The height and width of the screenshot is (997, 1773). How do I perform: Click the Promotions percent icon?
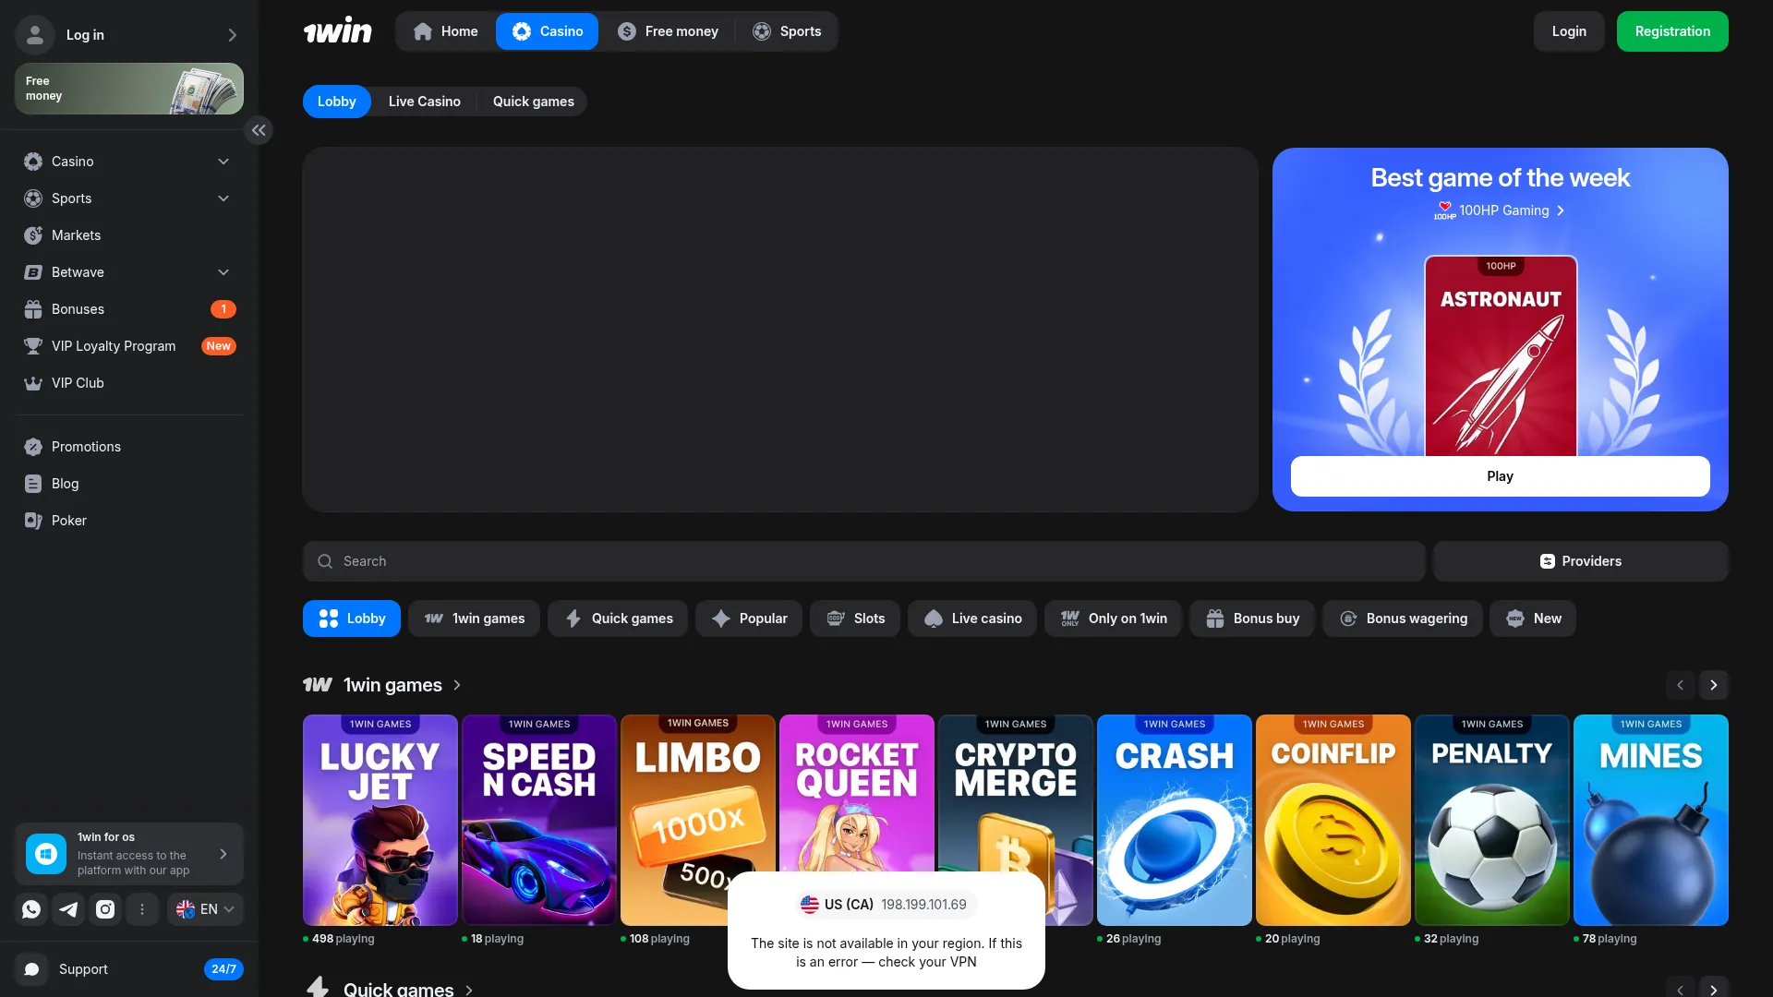click(x=33, y=447)
